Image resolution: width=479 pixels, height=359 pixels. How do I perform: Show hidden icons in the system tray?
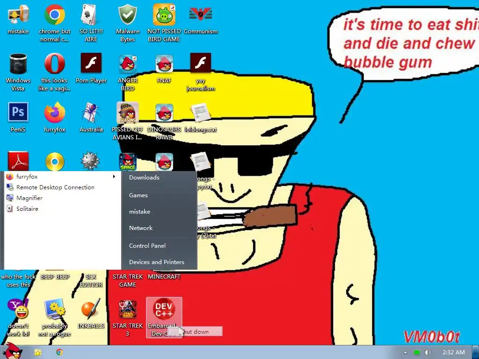tap(405, 352)
